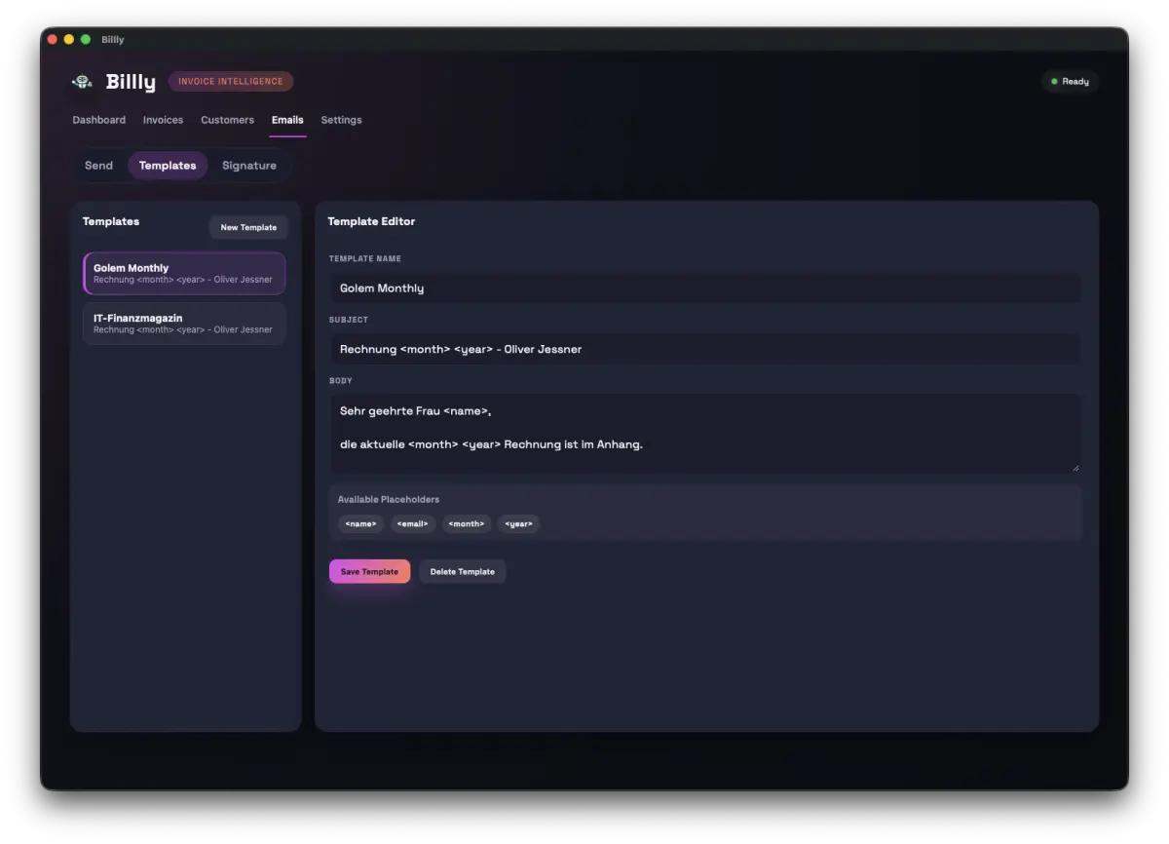Click the Billly robot logo icon
The image size is (1169, 844).
(83, 82)
